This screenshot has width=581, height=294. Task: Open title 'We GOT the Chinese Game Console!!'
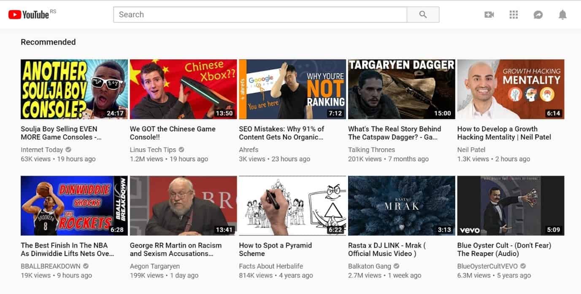(173, 133)
